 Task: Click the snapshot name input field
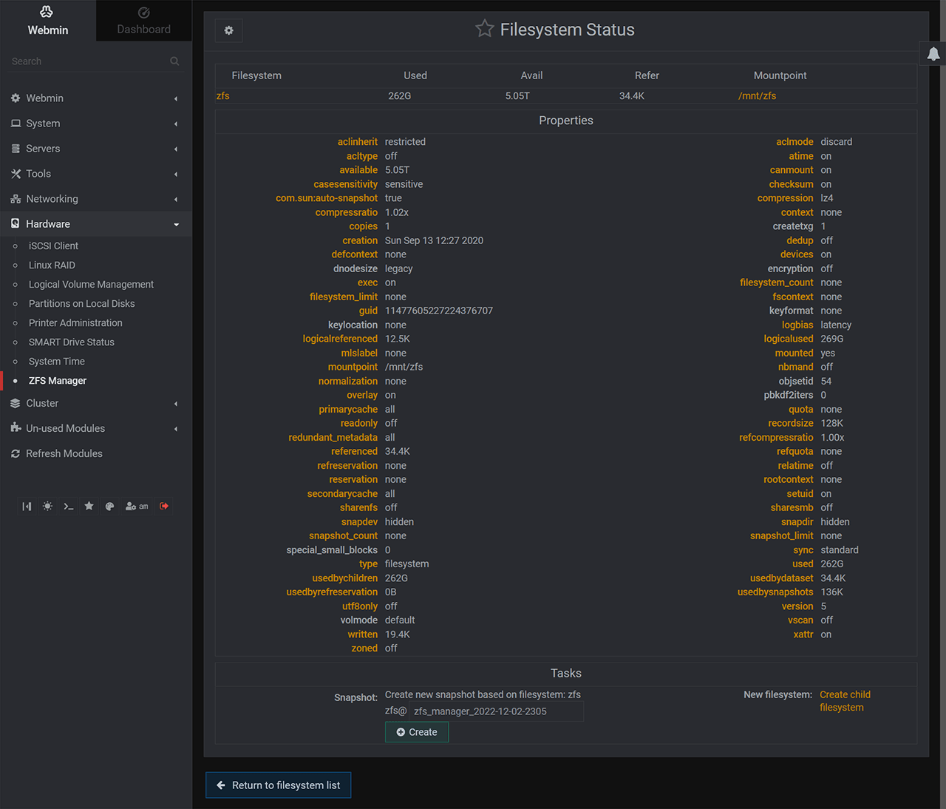(496, 711)
